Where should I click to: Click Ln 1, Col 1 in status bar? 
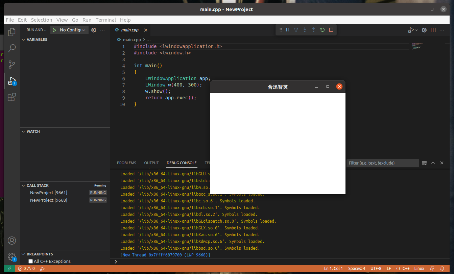pos(333,269)
